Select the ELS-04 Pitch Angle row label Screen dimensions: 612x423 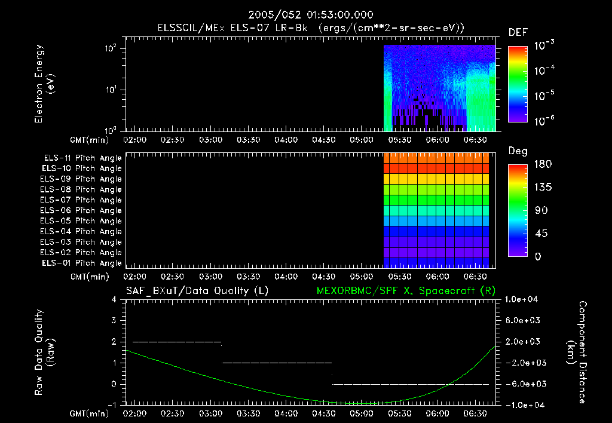click(x=81, y=231)
